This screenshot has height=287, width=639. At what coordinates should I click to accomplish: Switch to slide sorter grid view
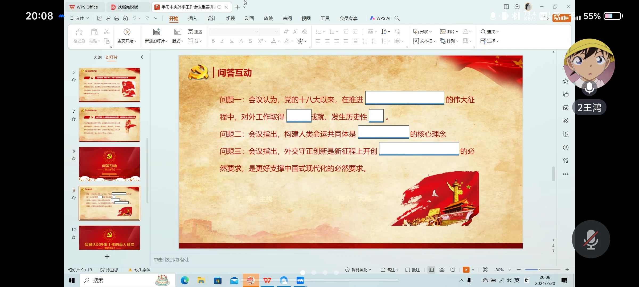(x=442, y=270)
